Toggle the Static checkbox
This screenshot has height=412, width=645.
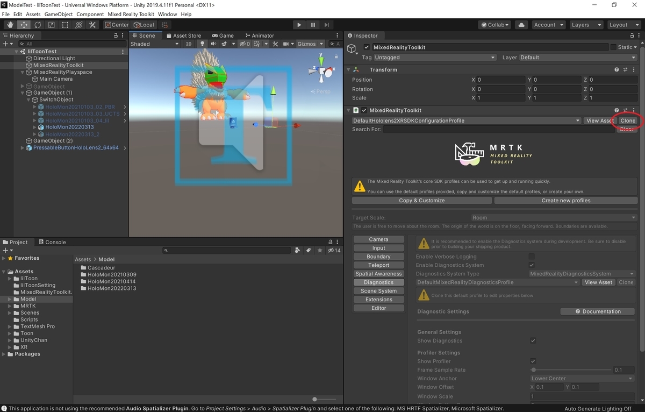coord(613,47)
